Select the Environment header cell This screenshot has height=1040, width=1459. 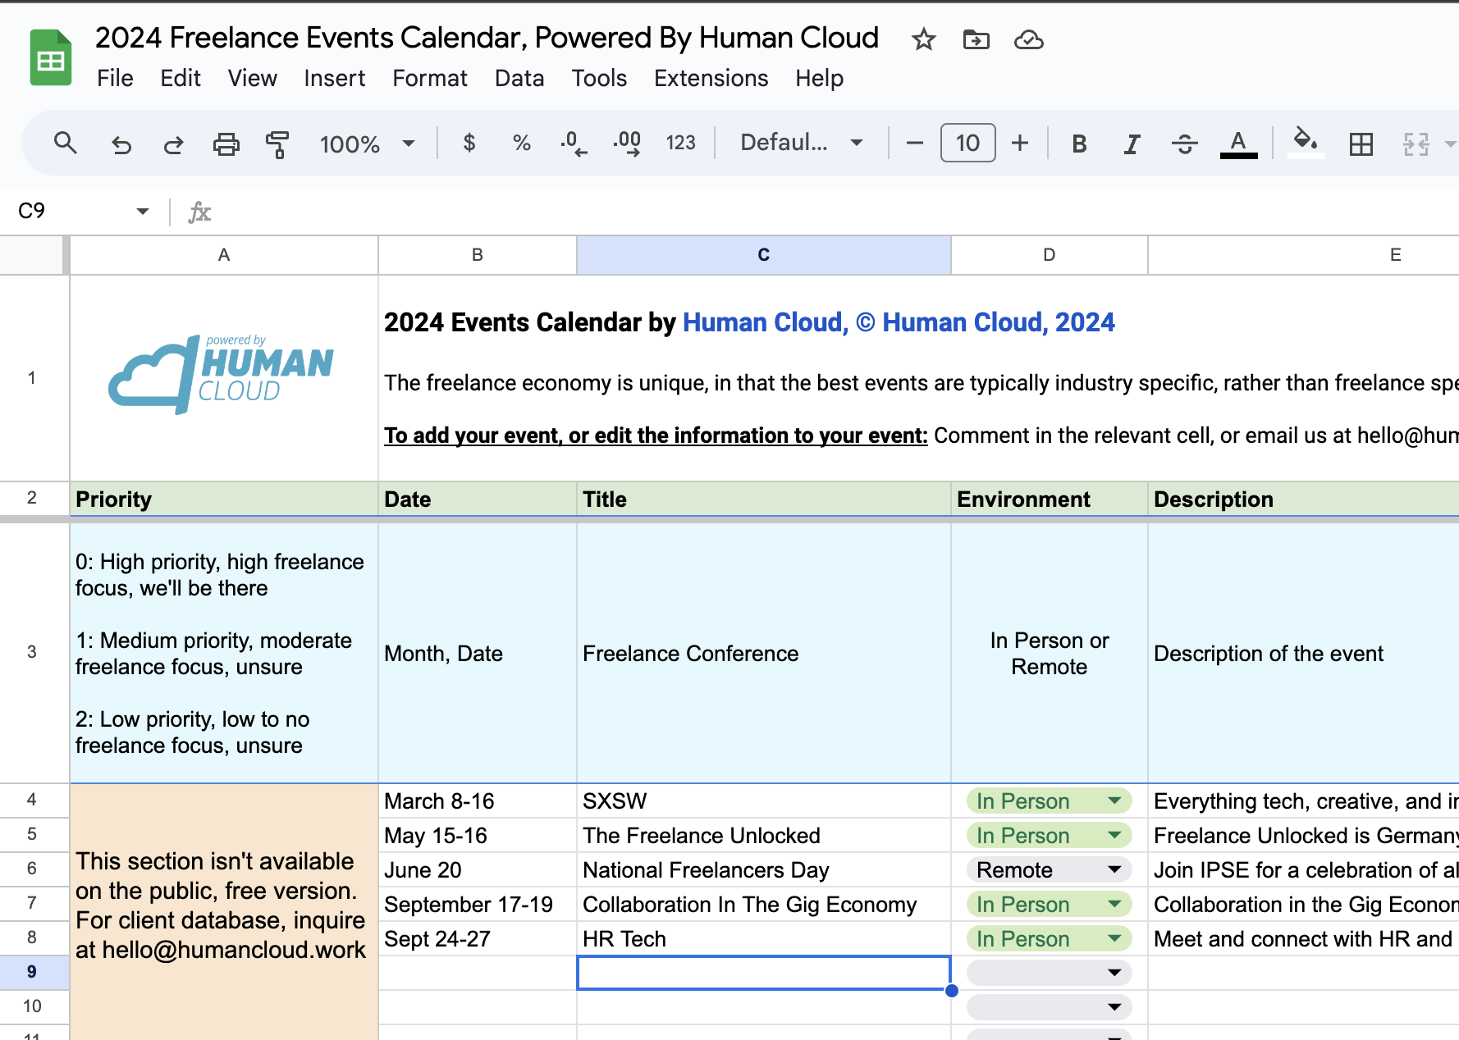click(1050, 499)
